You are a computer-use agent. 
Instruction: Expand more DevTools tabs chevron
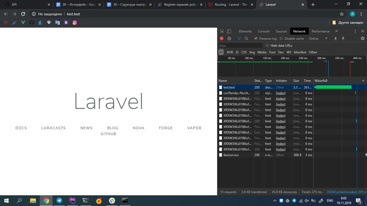[336, 31]
